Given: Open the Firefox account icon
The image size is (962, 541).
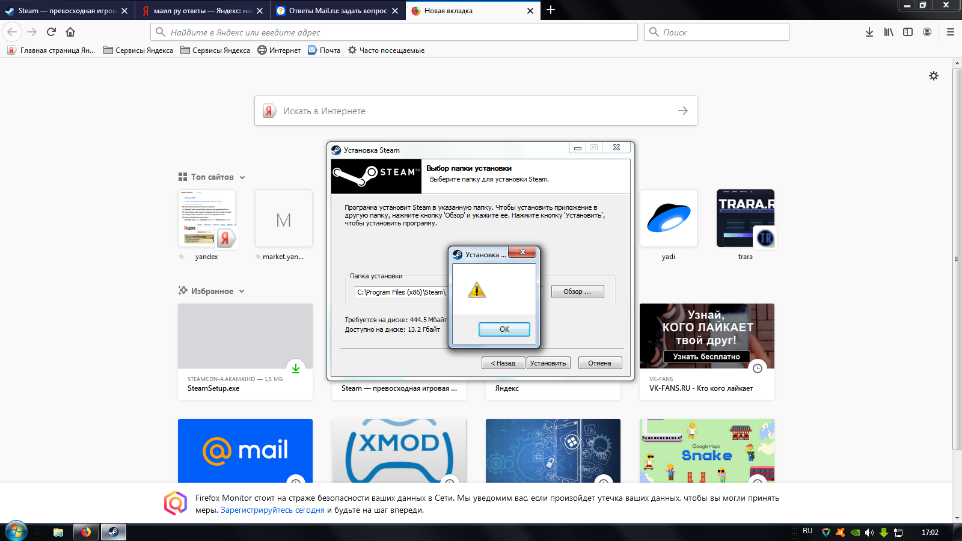Looking at the screenshot, I should [927, 32].
